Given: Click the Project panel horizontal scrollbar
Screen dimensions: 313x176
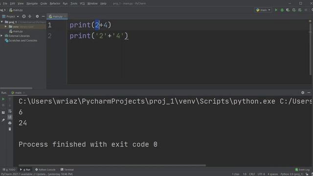Looking at the screenshot, I should tap(16, 88).
